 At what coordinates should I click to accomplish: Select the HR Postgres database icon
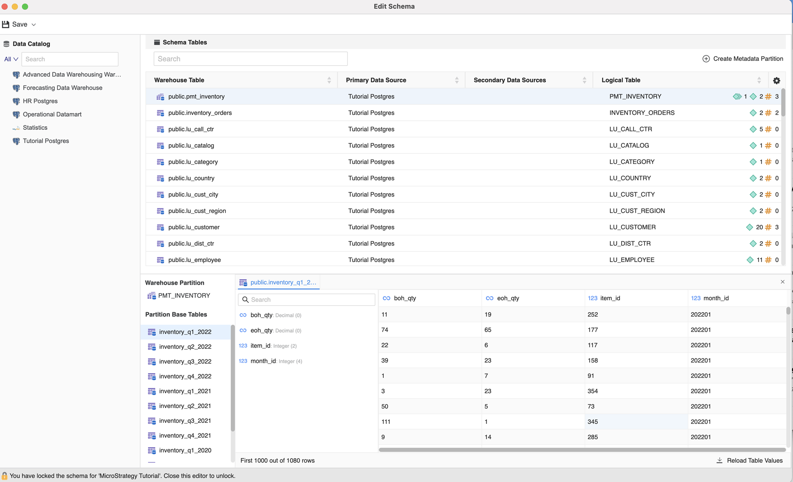tap(16, 101)
